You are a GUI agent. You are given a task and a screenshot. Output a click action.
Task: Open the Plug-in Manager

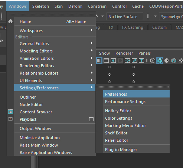tap(136, 150)
